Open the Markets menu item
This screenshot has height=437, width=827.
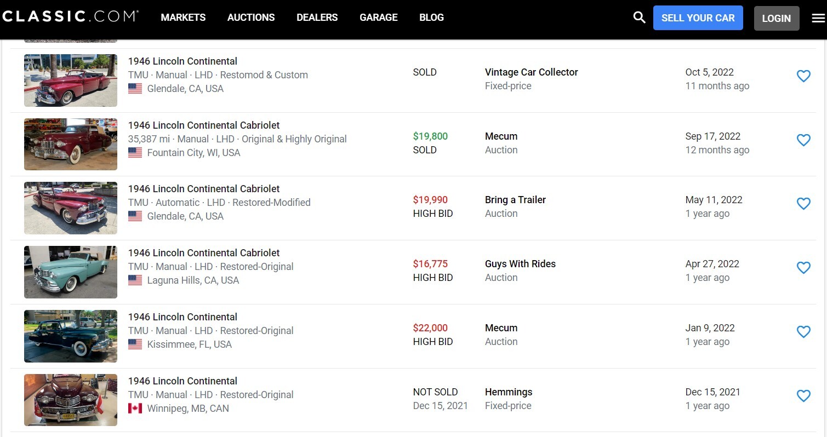[183, 18]
